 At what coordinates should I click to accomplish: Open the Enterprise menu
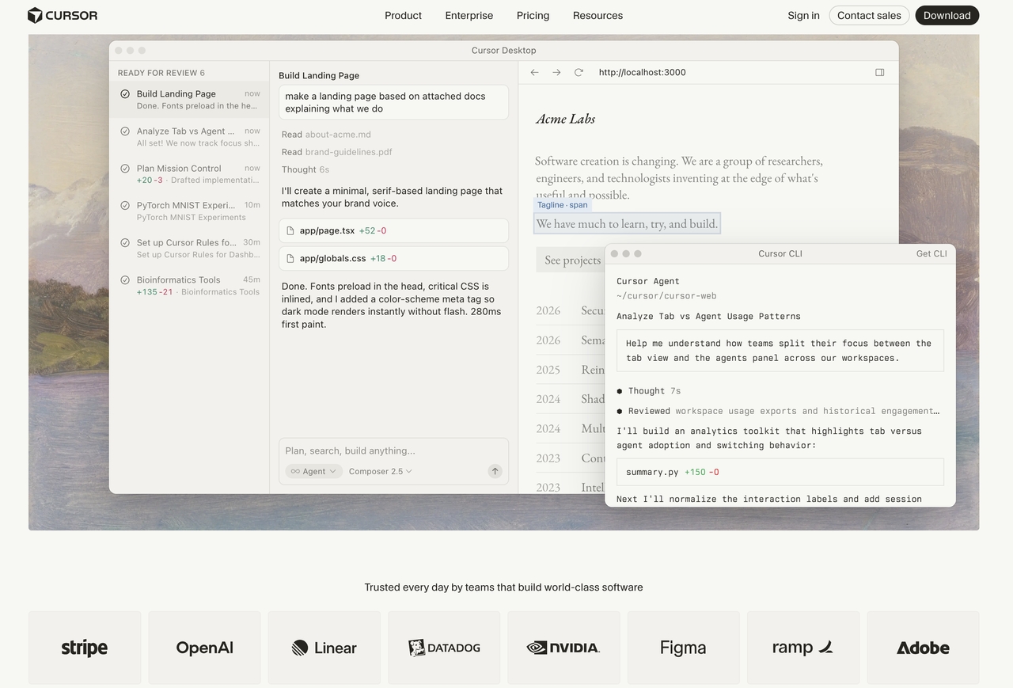coord(469,15)
